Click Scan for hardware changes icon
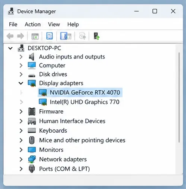 96,36
